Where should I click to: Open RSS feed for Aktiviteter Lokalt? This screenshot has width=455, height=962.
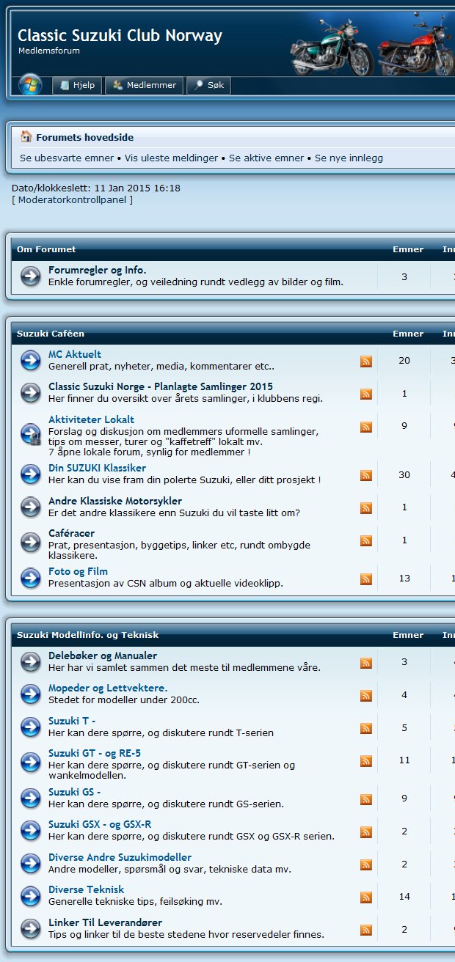click(365, 427)
